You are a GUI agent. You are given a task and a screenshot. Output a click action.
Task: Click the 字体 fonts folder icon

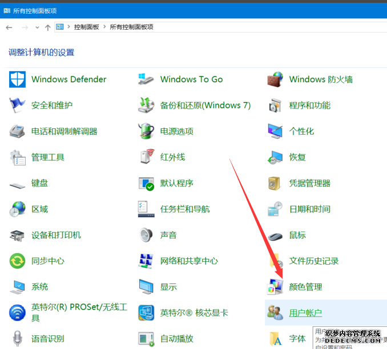275,339
